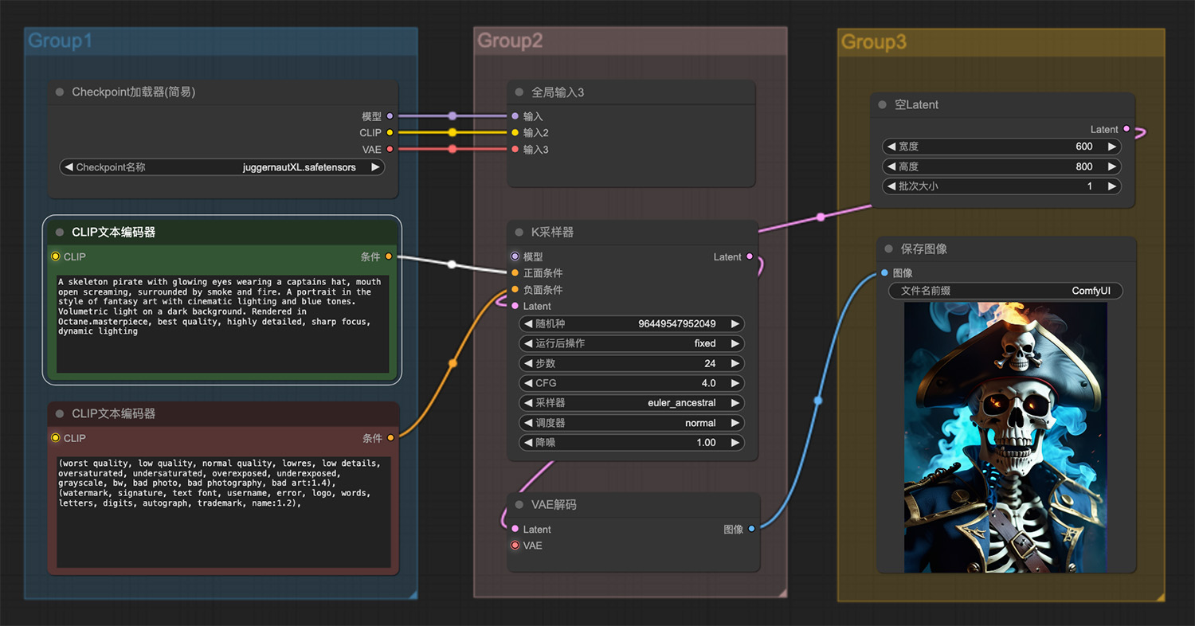Edit the 文件名前缀 ComfyUI field

(1005, 291)
